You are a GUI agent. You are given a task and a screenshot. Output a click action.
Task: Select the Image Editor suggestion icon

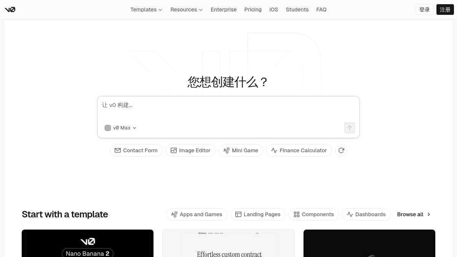click(x=174, y=150)
